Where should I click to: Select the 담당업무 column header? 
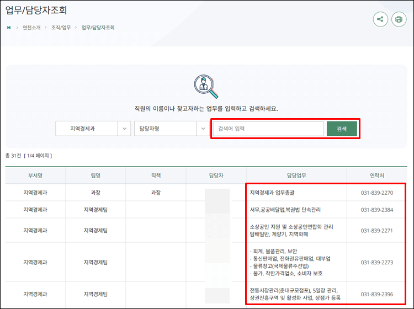click(296, 175)
